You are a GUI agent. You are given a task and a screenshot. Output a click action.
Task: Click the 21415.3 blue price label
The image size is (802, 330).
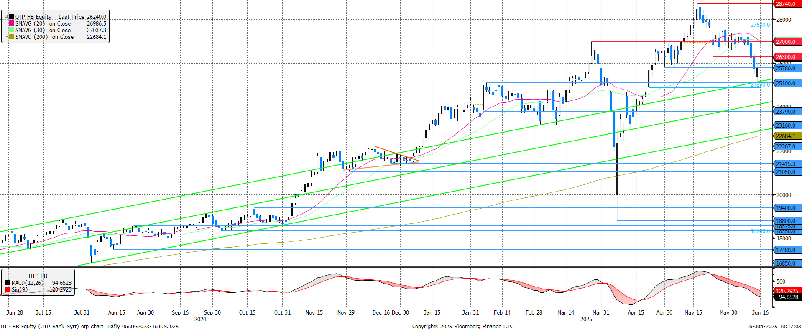click(x=787, y=164)
